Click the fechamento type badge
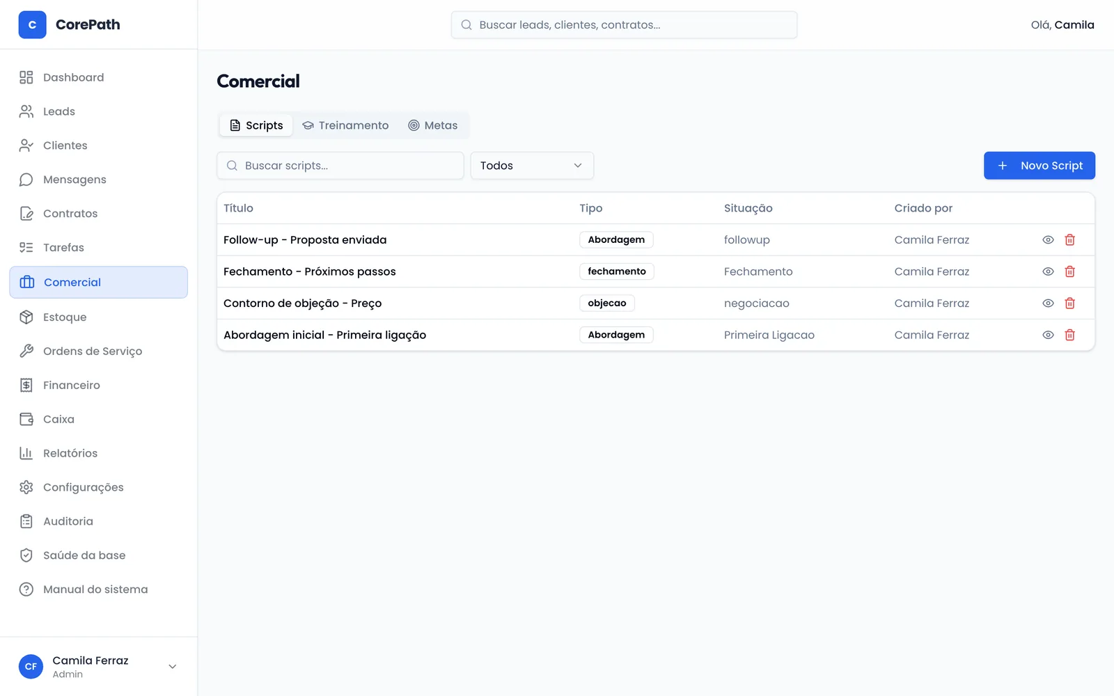Image resolution: width=1114 pixels, height=696 pixels. click(x=617, y=271)
